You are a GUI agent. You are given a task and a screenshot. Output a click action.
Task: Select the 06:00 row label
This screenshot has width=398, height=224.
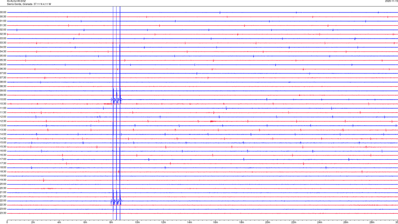tap(3, 65)
